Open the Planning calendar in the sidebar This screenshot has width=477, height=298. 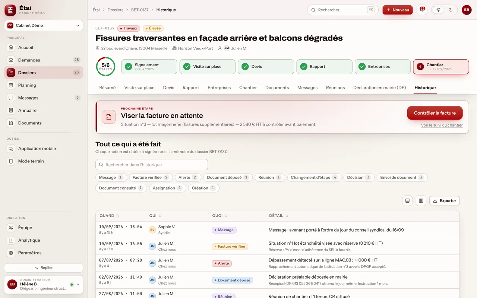[44, 85]
